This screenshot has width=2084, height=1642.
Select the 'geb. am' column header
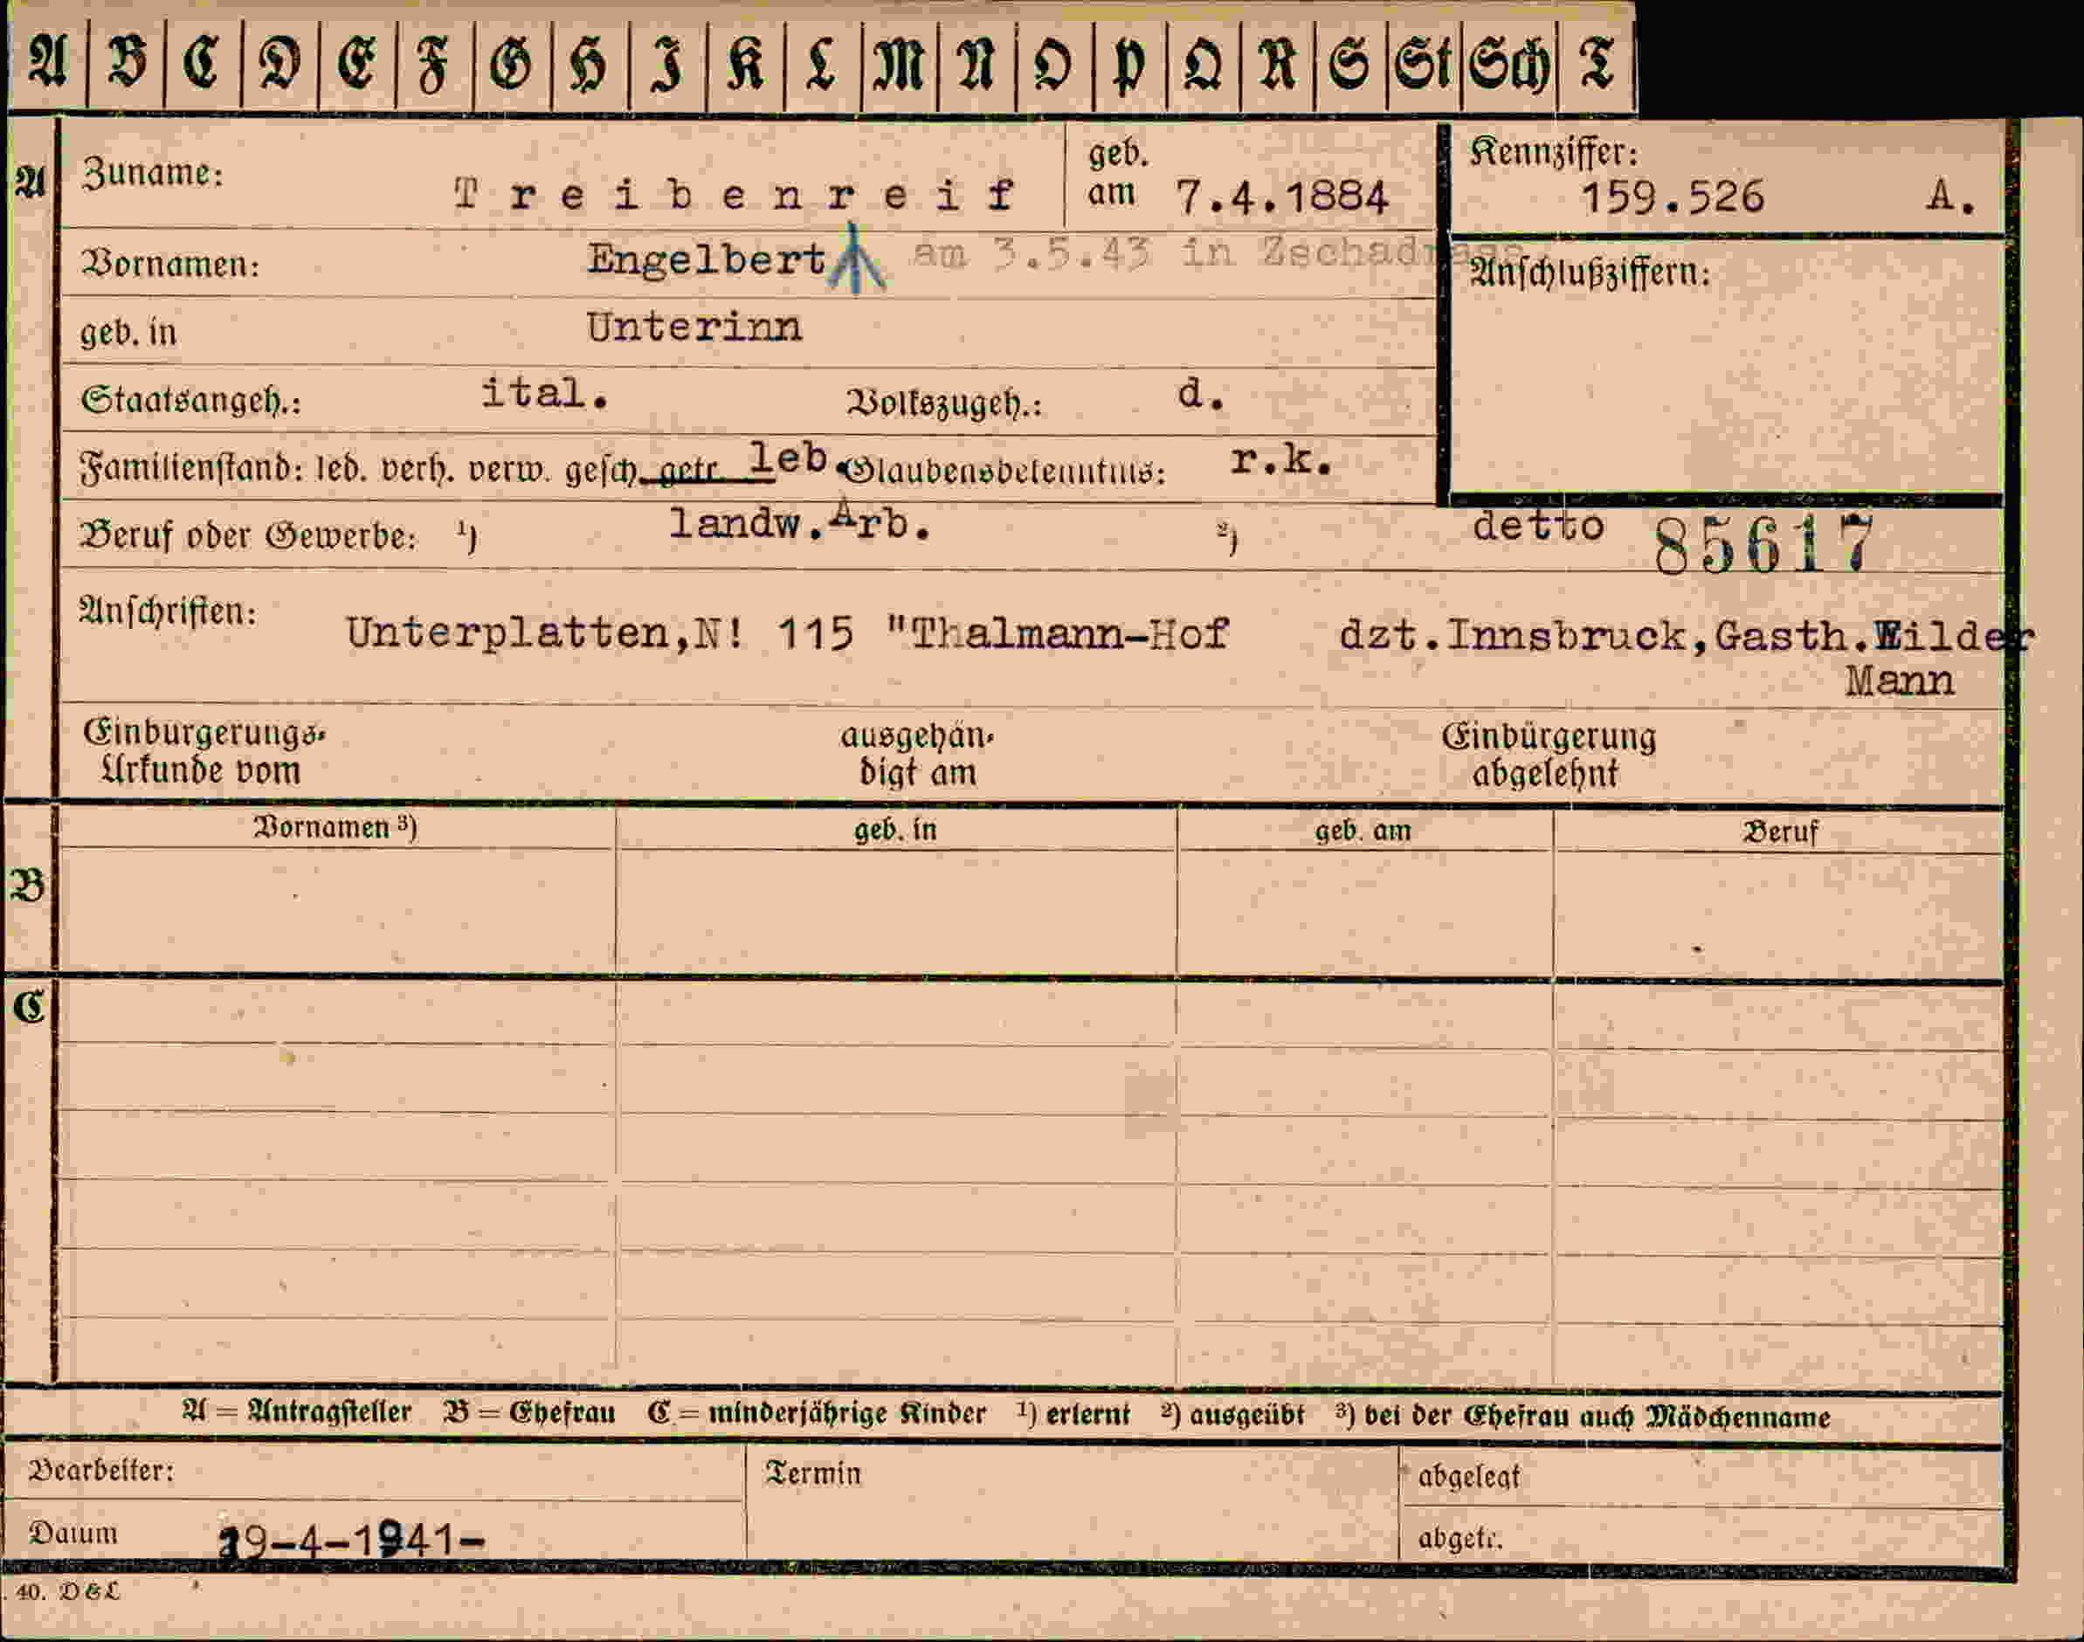pyautogui.click(x=1363, y=831)
